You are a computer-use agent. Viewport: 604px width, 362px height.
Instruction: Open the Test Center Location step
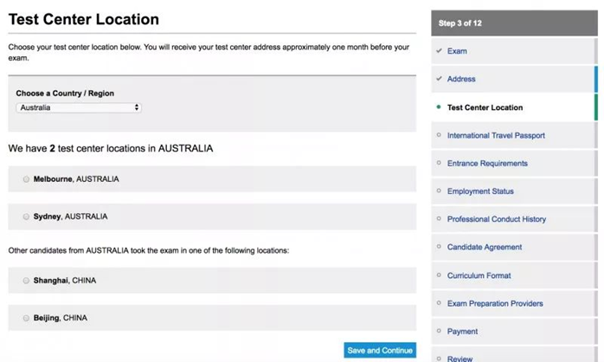tap(485, 107)
